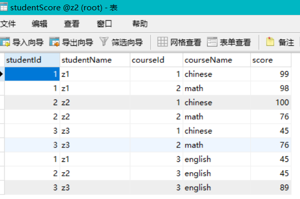300x199 pixels.
Task: Click courseId 3 in z3 english row
Action: coord(157,188)
